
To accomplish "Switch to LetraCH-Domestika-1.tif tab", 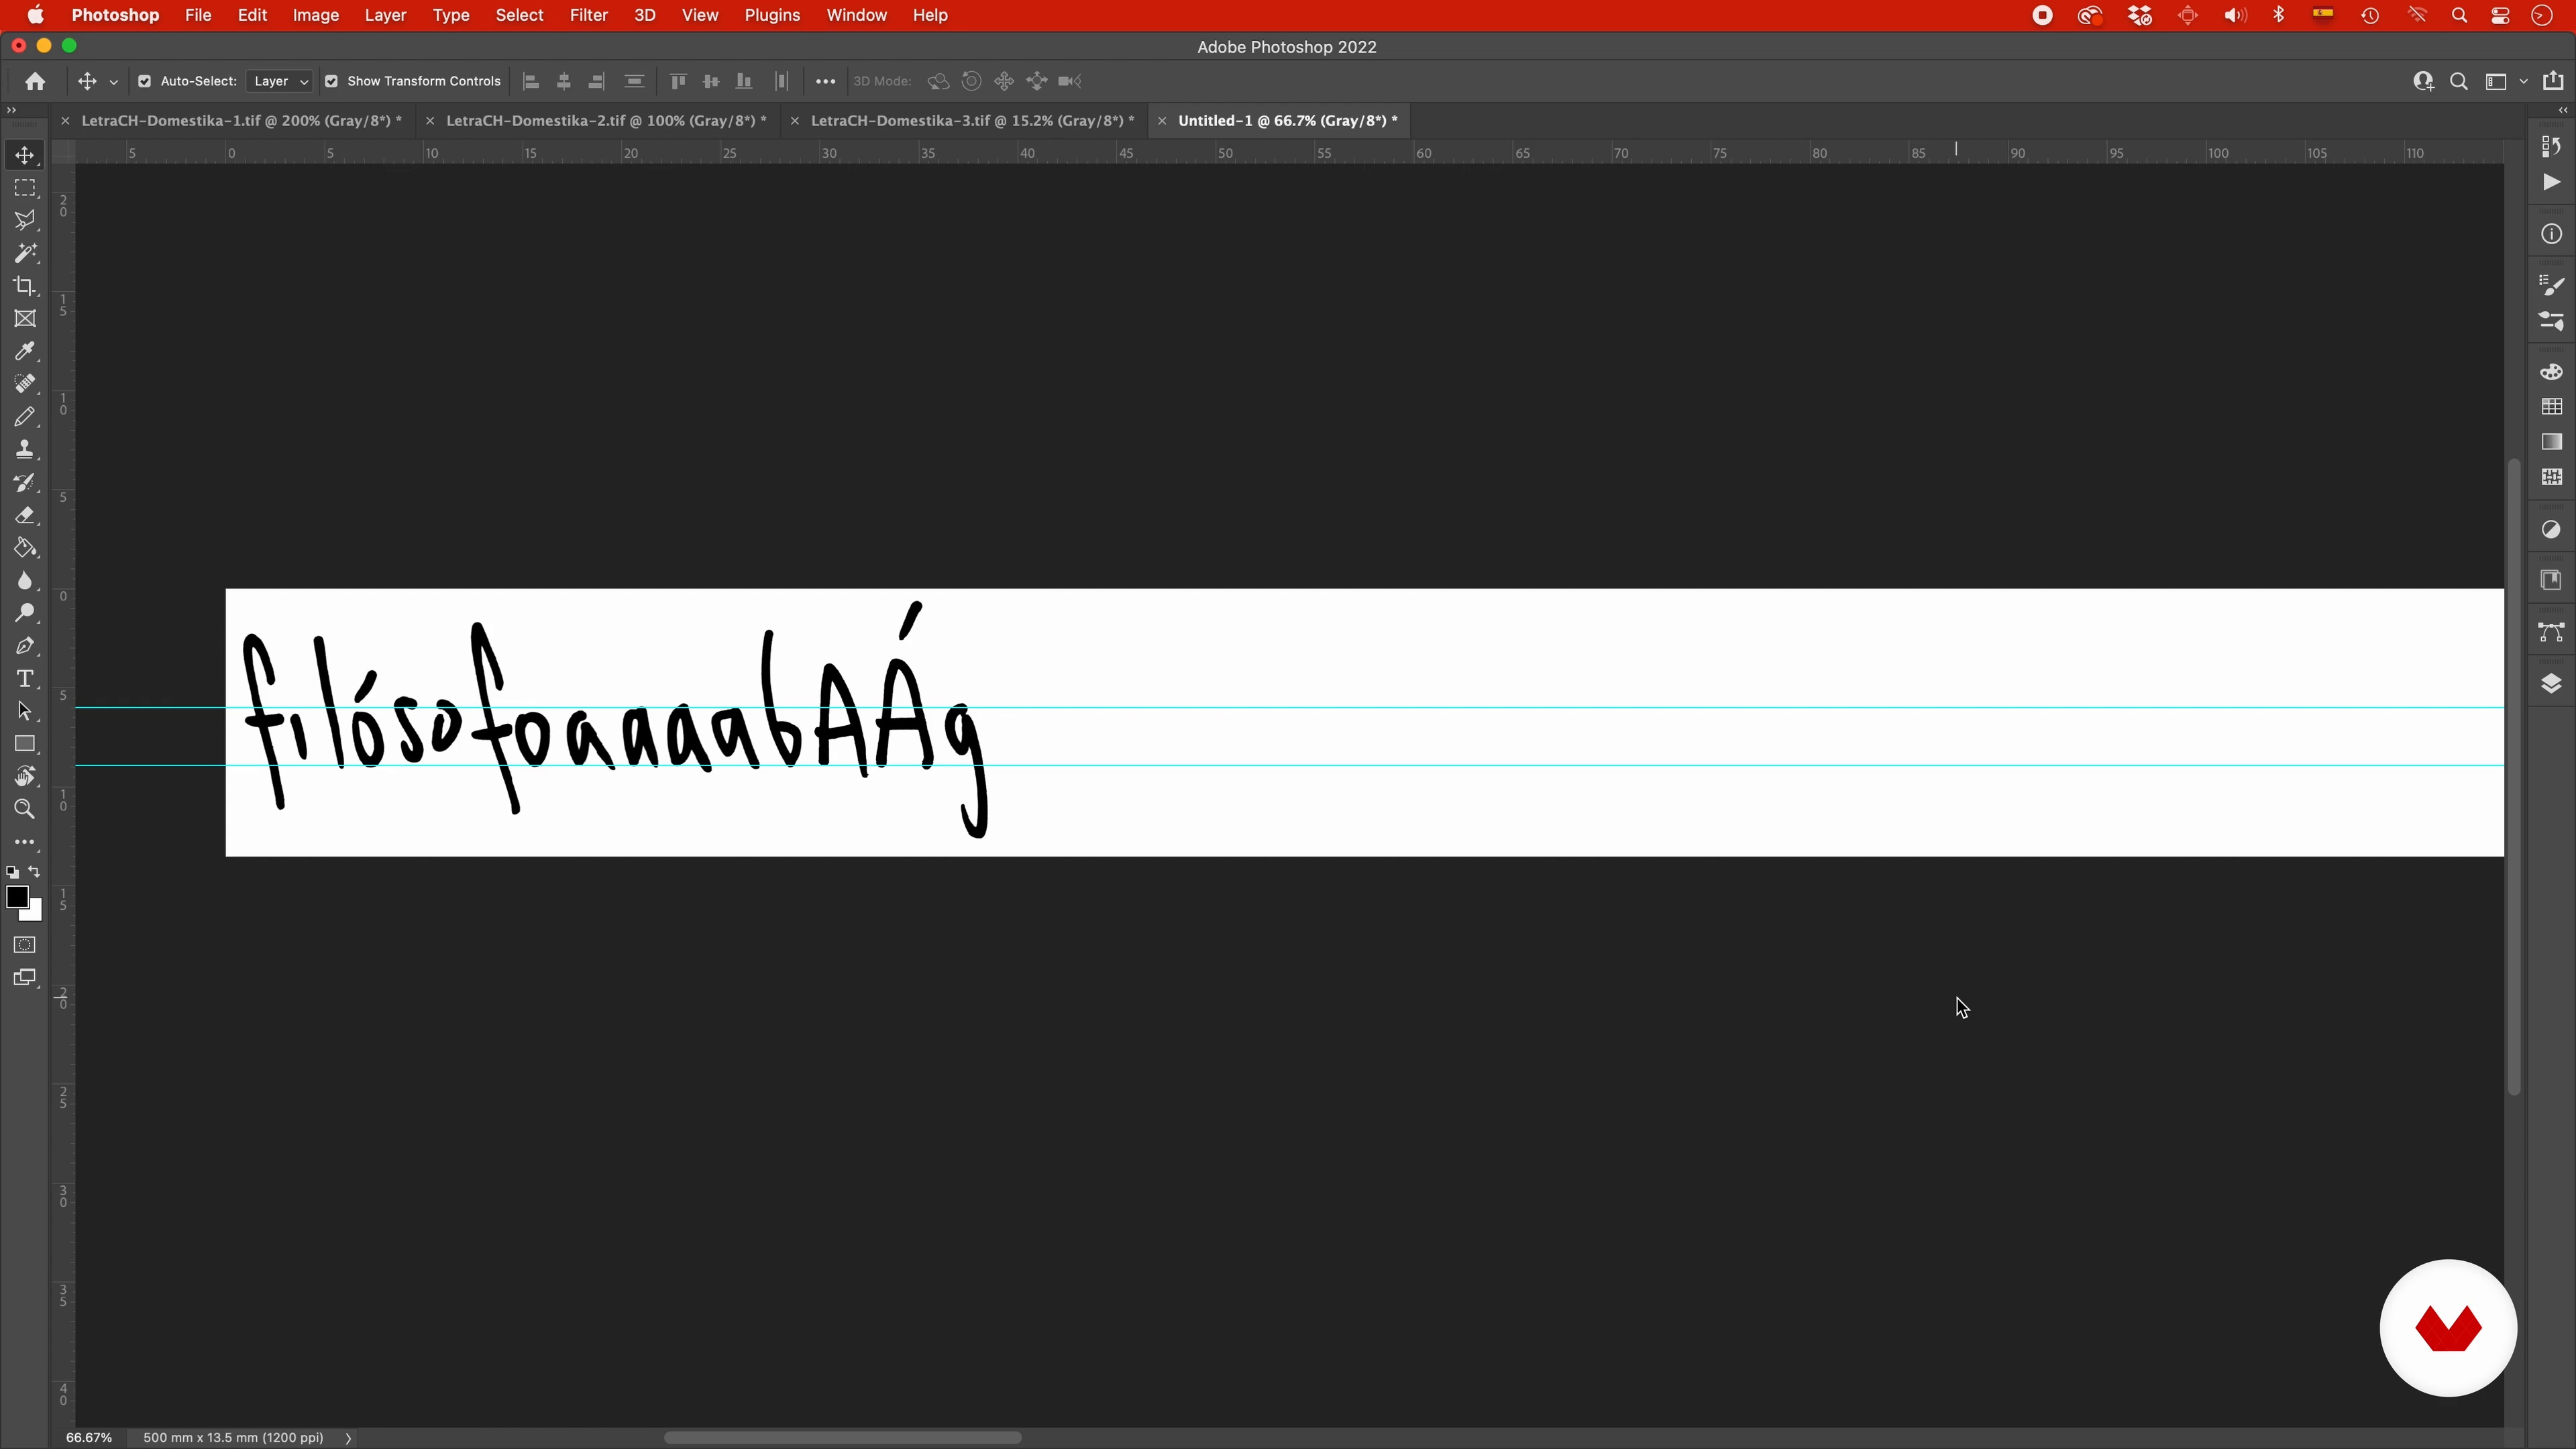I will (x=241, y=120).
